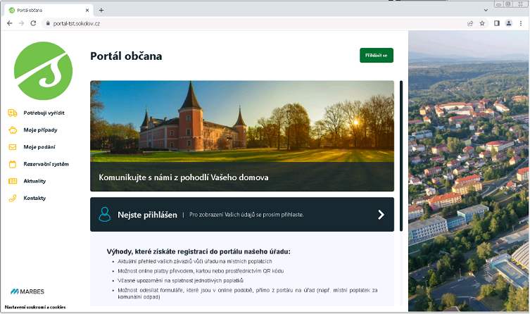Click the piggy bank icon beside Moje případy
This screenshot has height=314, width=530.
click(12, 130)
